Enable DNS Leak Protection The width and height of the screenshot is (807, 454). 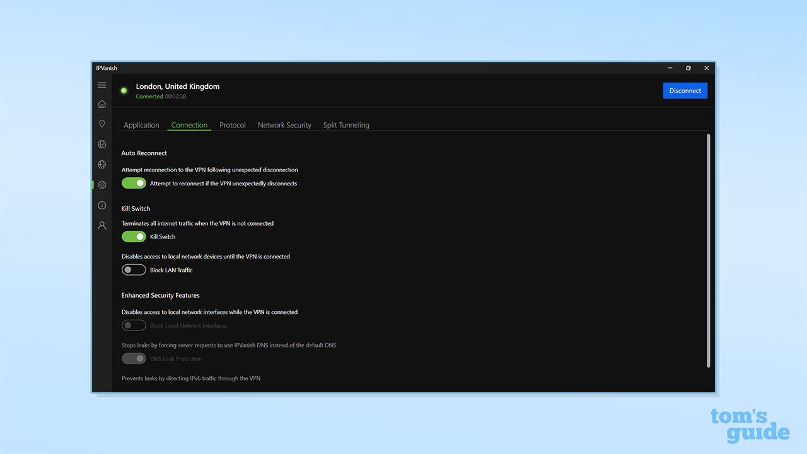pyautogui.click(x=133, y=358)
